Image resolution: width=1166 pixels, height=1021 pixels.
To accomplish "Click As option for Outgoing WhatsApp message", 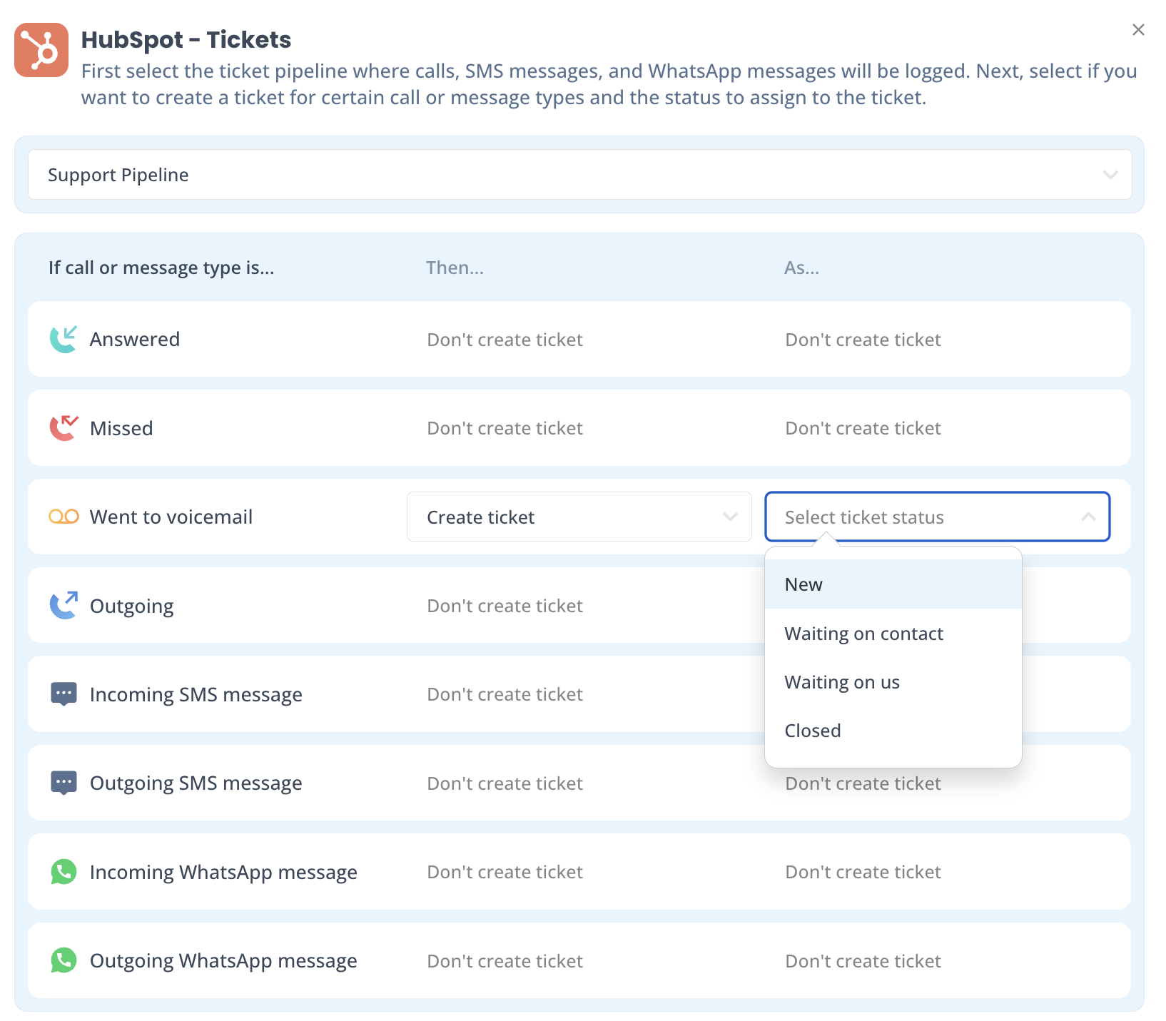I will click(x=863, y=961).
